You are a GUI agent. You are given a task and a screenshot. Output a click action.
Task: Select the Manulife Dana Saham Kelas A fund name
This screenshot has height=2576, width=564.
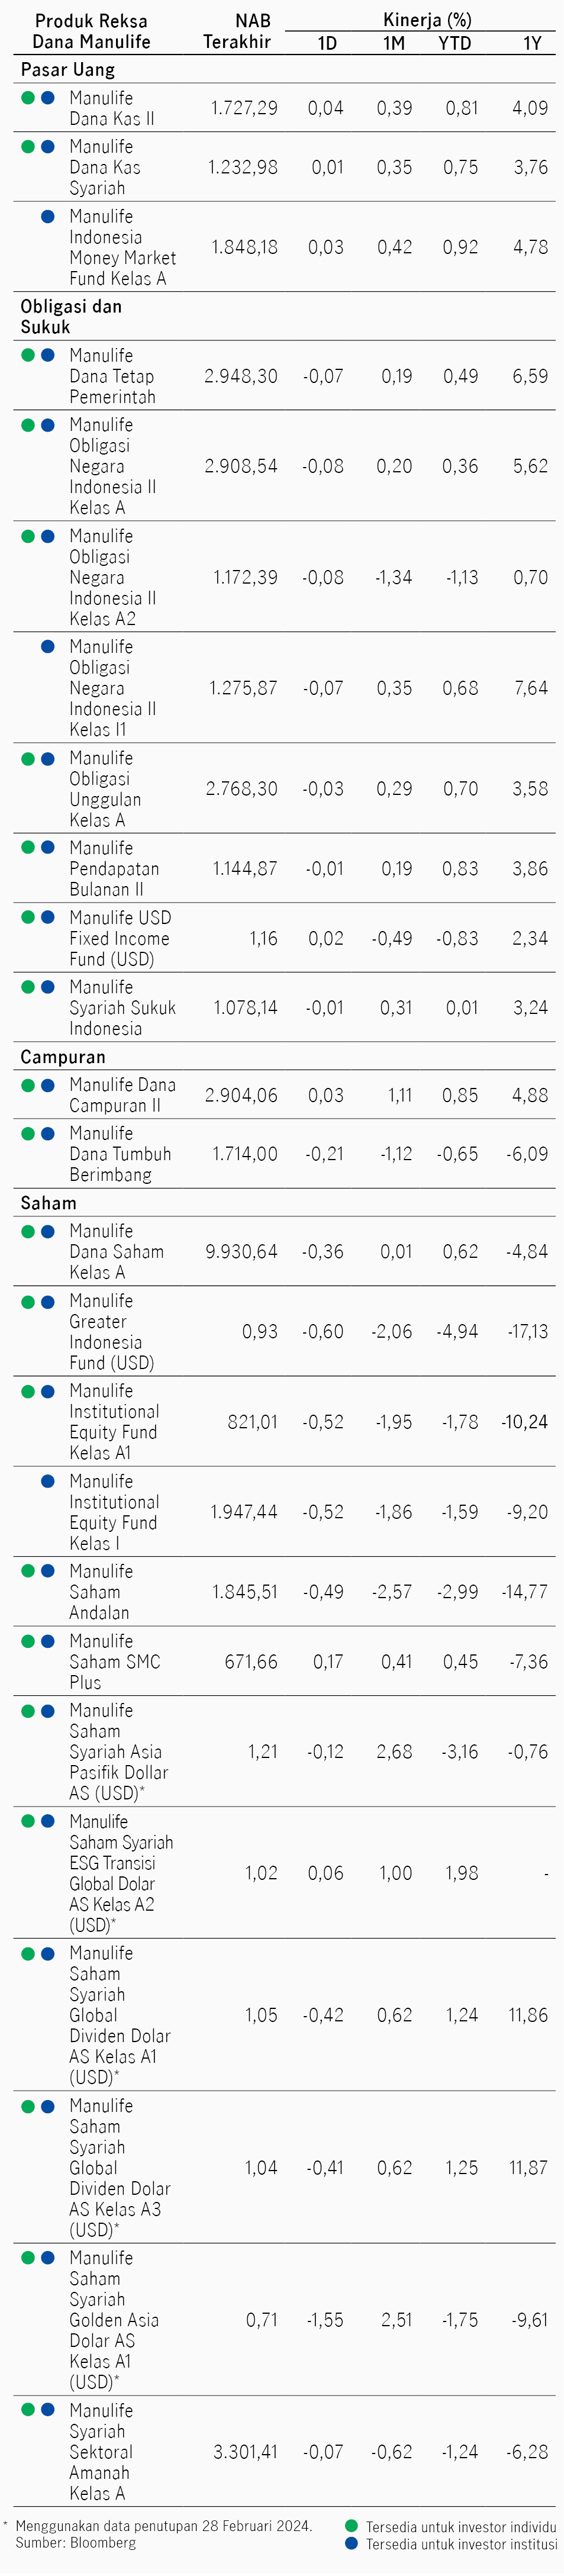[116, 1252]
